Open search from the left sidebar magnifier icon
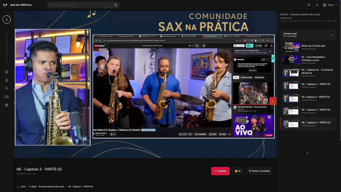Viewport: 341px width, 192px height. coord(7,88)
